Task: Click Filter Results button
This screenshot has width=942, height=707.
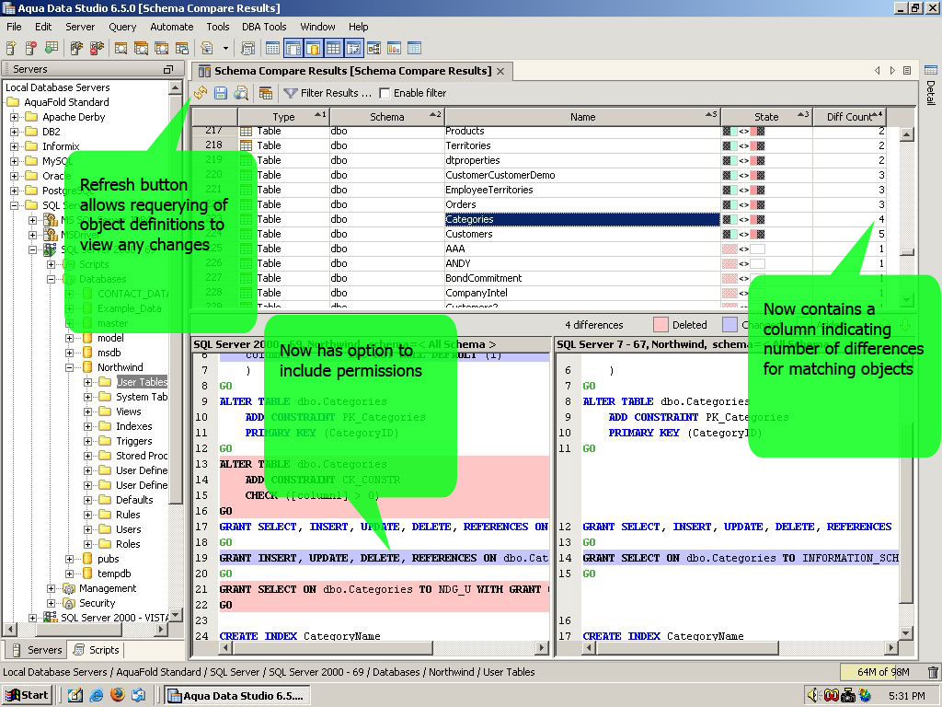Action: 328,93
